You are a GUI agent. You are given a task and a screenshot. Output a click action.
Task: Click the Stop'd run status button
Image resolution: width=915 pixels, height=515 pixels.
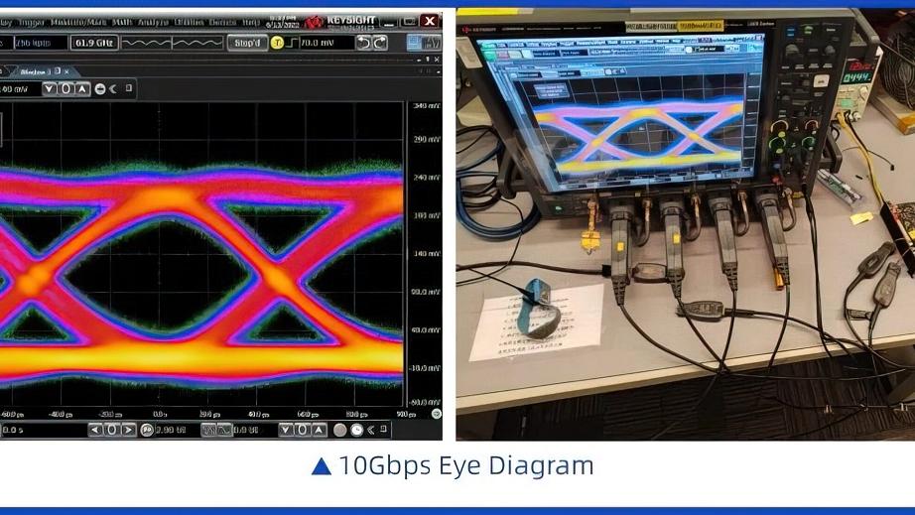[247, 43]
